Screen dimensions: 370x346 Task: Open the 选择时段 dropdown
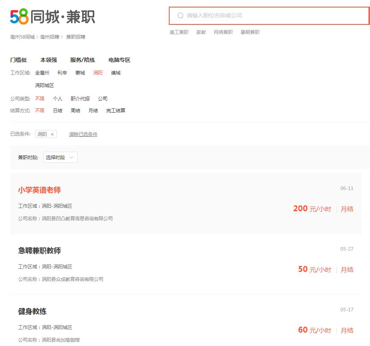pyautogui.click(x=60, y=157)
